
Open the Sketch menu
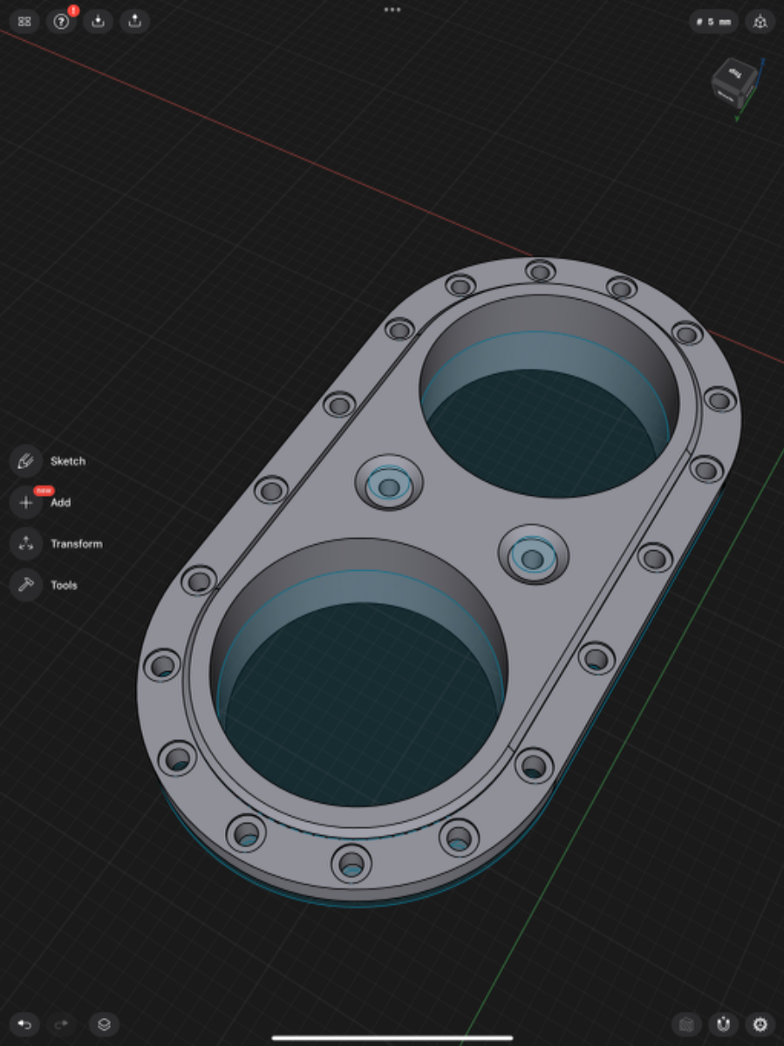pos(26,461)
